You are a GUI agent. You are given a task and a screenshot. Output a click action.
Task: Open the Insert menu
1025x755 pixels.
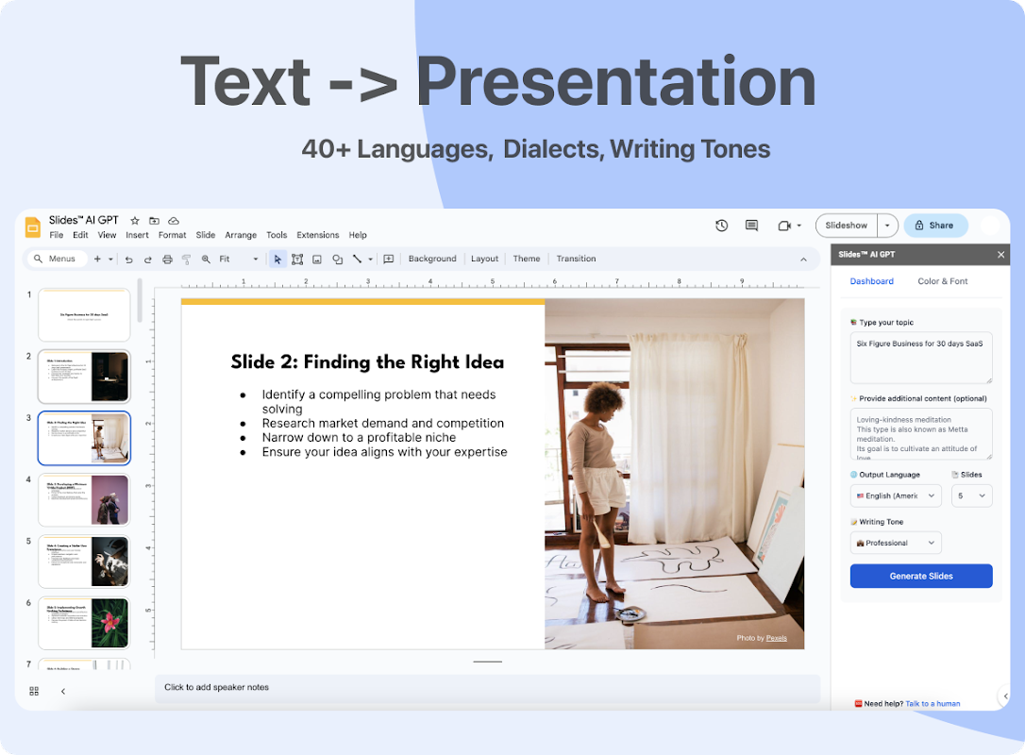tap(137, 235)
